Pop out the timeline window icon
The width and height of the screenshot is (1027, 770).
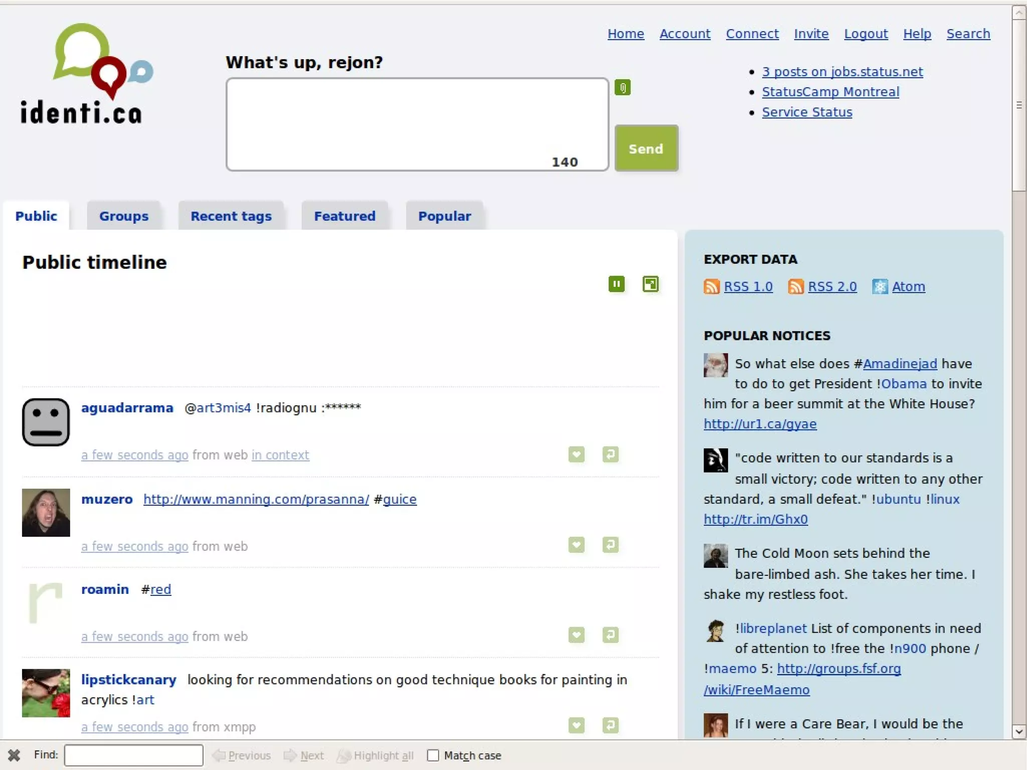(x=650, y=284)
